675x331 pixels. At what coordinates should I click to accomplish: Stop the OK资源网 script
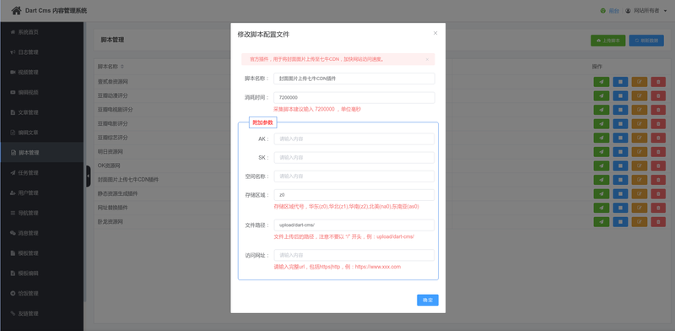click(620, 165)
